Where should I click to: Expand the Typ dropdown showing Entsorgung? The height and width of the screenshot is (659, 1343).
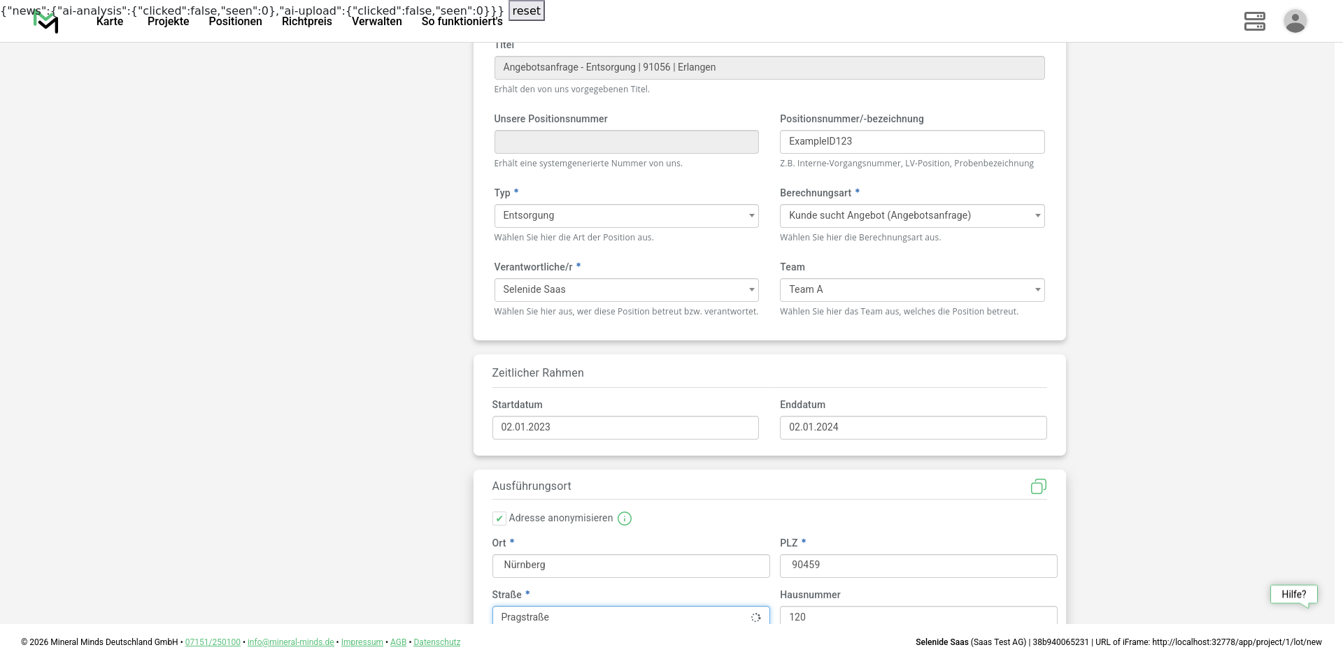pos(626,216)
